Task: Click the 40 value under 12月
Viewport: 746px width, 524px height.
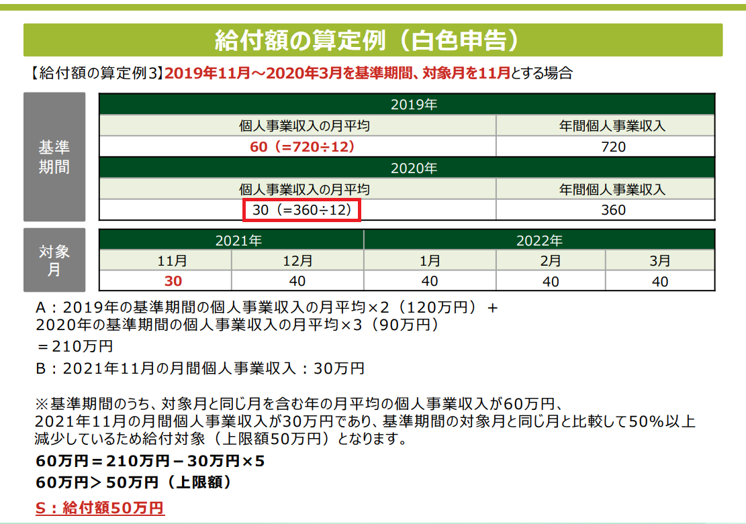Action: 297,281
